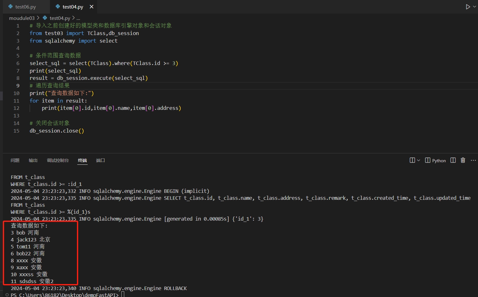Run the Python file with play icon

(468, 7)
